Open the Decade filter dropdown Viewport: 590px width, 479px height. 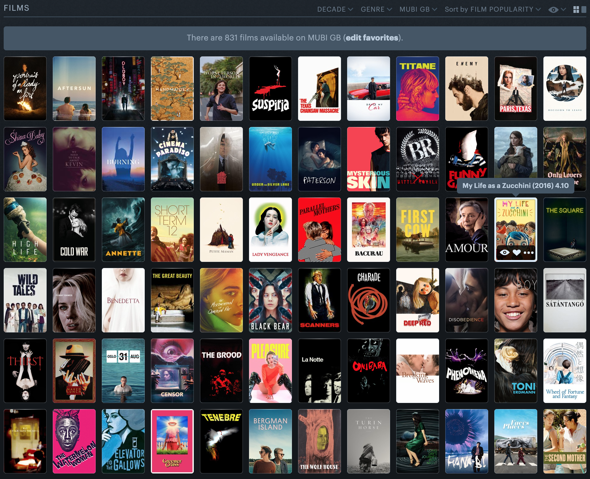[335, 10]
